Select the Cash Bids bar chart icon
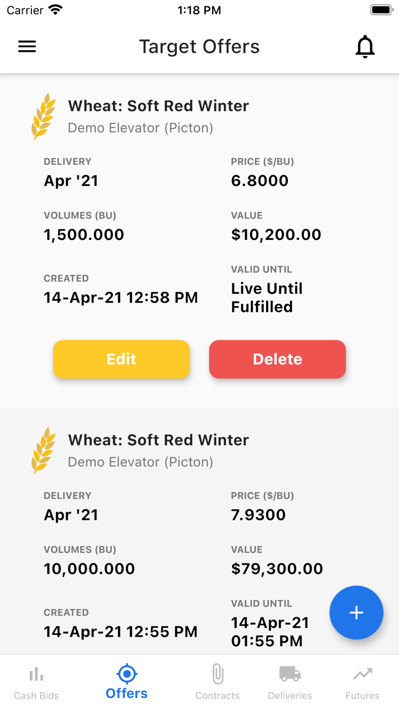399x709 pixels. (36, 673)
